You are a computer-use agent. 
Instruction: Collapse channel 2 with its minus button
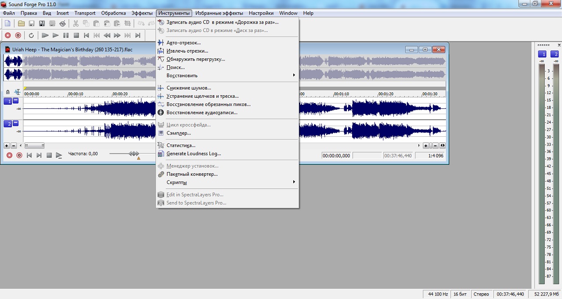tap(16, 124)
